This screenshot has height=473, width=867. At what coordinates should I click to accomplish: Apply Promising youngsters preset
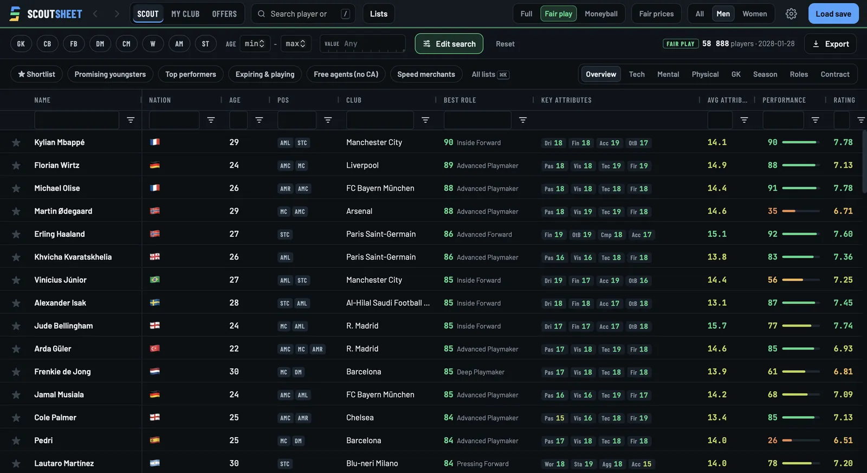pos(110,74)
